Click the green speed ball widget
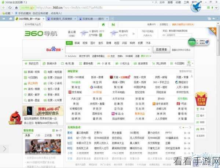220x168 pixels. pyautogui.click(x=192, y=42)
